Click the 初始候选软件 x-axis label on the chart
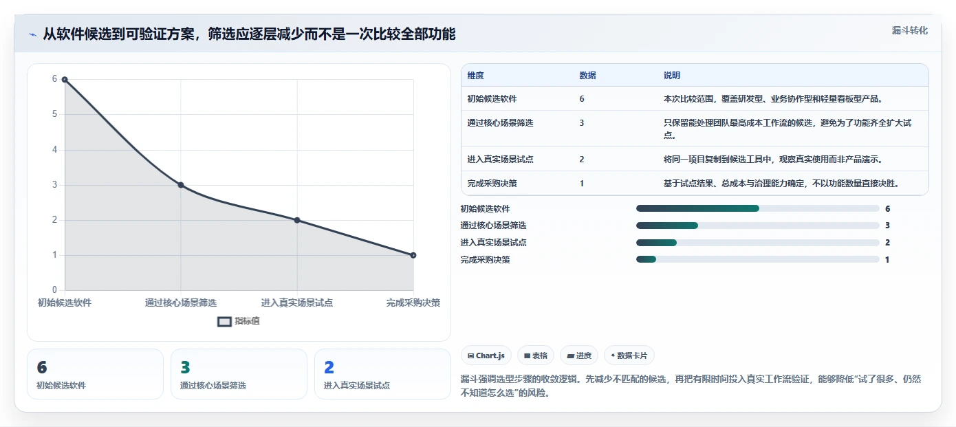Viewport: 956px width, 427px height. tap(65, 303)
